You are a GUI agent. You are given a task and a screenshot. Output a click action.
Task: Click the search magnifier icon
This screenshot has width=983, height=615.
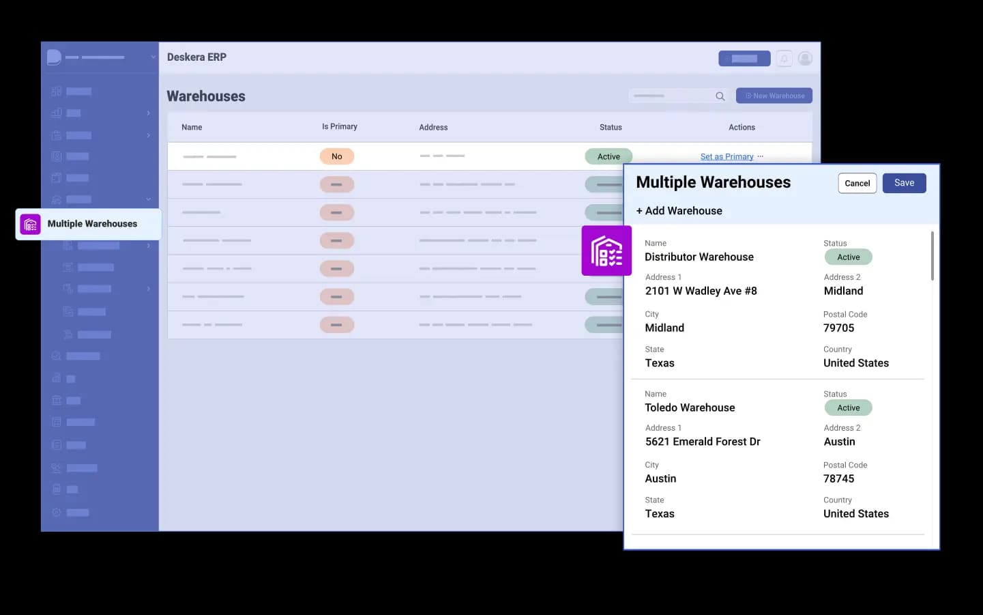[x=720, y=96]
